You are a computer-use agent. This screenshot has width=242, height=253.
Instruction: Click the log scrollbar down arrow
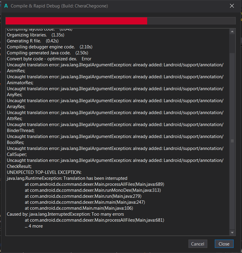point(232,232)
